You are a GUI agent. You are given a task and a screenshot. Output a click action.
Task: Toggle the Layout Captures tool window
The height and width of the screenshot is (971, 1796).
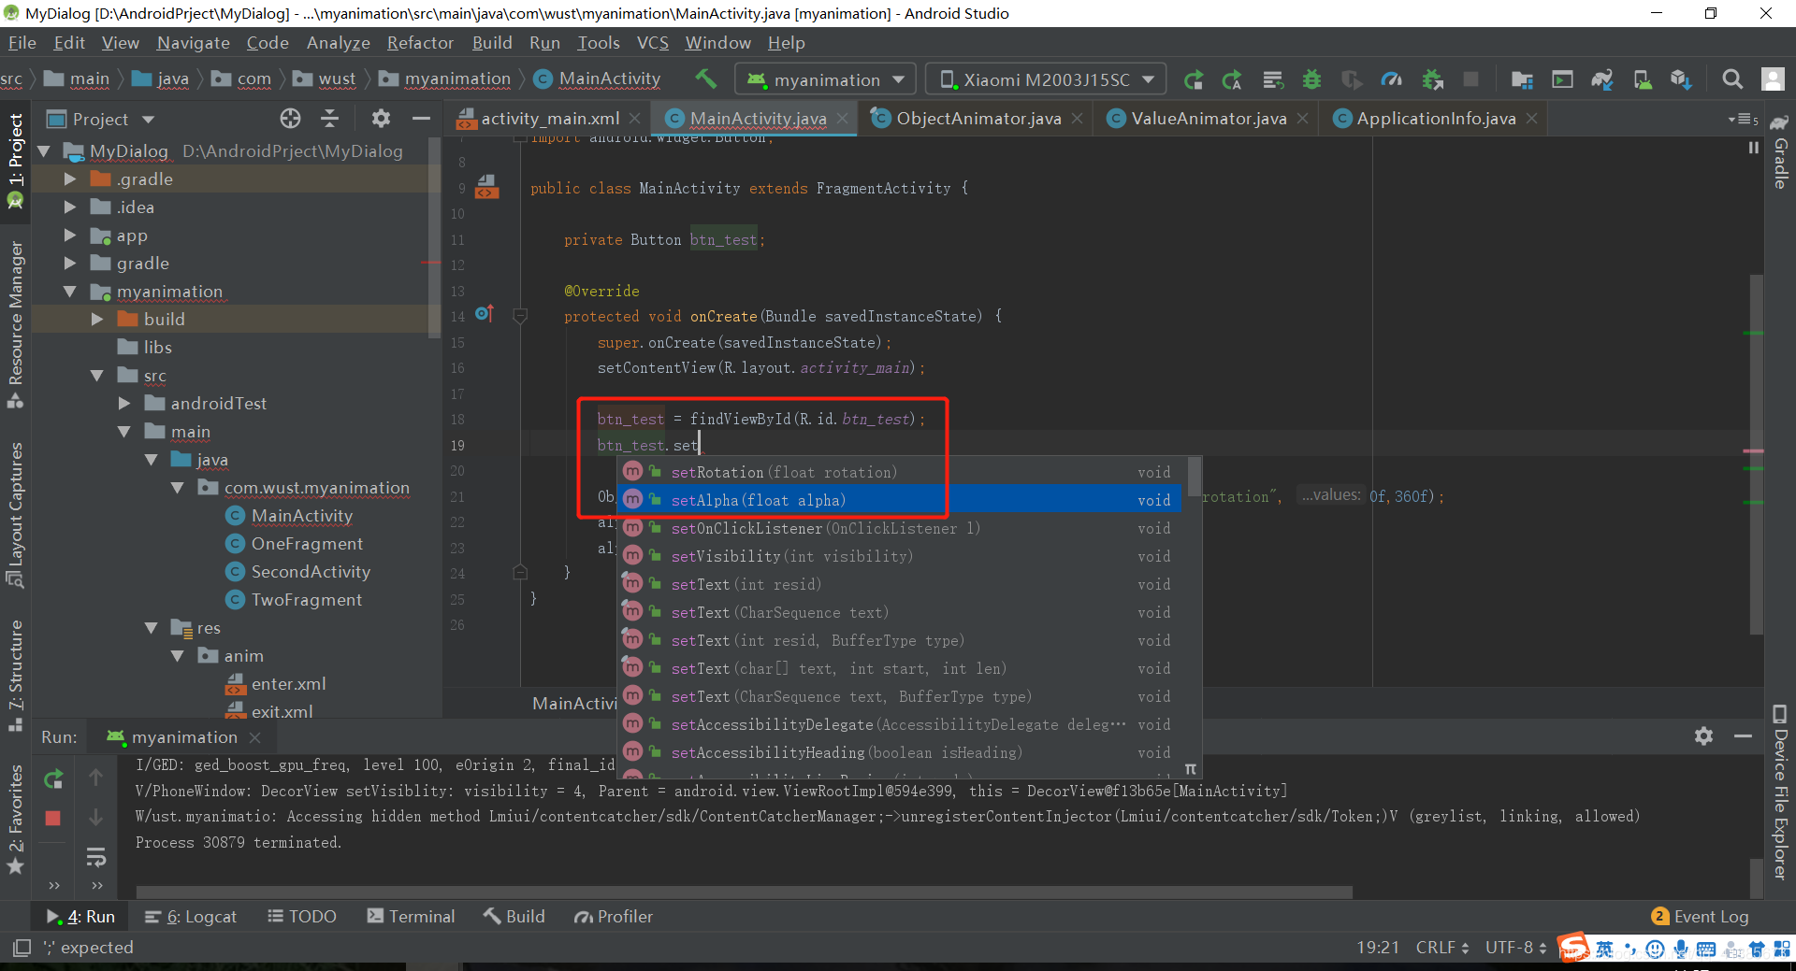coord(15,514)
